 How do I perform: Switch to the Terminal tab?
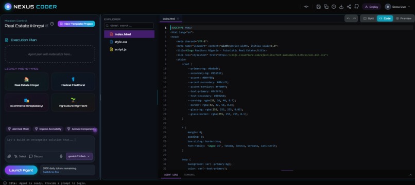tap(189, 175)
